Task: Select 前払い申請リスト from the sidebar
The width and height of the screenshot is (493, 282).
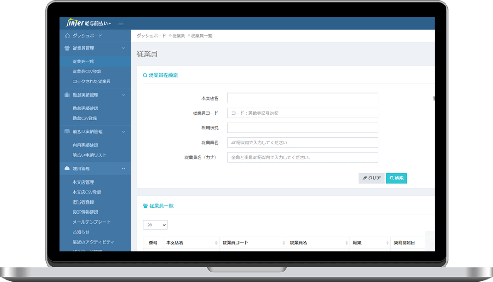Action: [x=89, y=155]
